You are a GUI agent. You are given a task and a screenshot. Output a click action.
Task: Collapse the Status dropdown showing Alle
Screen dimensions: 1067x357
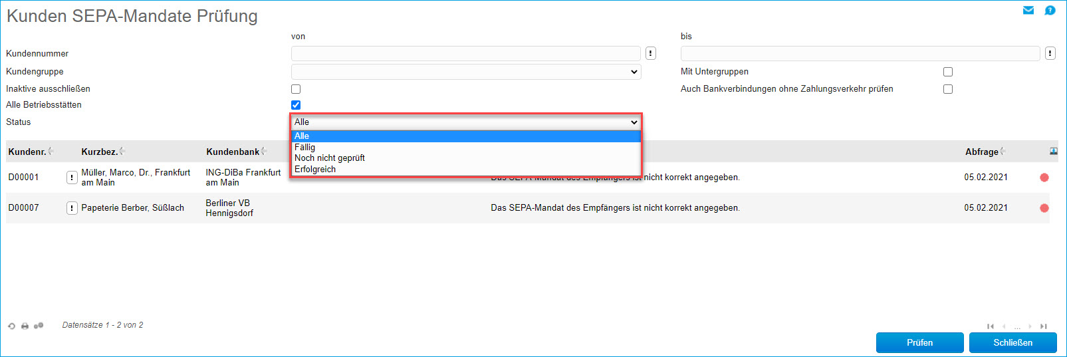coord(466,122)
